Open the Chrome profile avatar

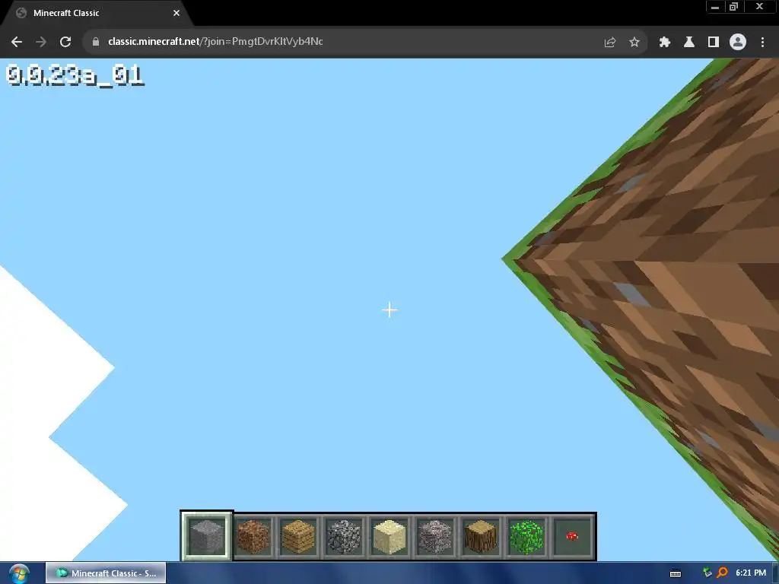tap(738, 42)
